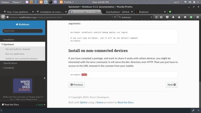Open the downloads arrow icon
Screen dimensions: 201x113
coord(173,17)
